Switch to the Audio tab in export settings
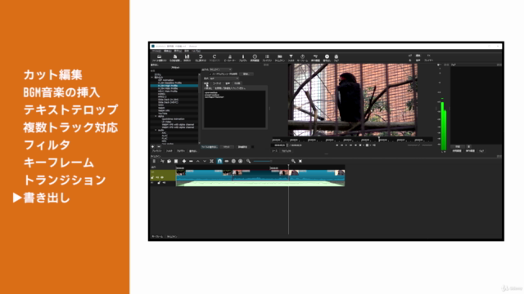This screenshot has width=524, height=294. [228, 83]
